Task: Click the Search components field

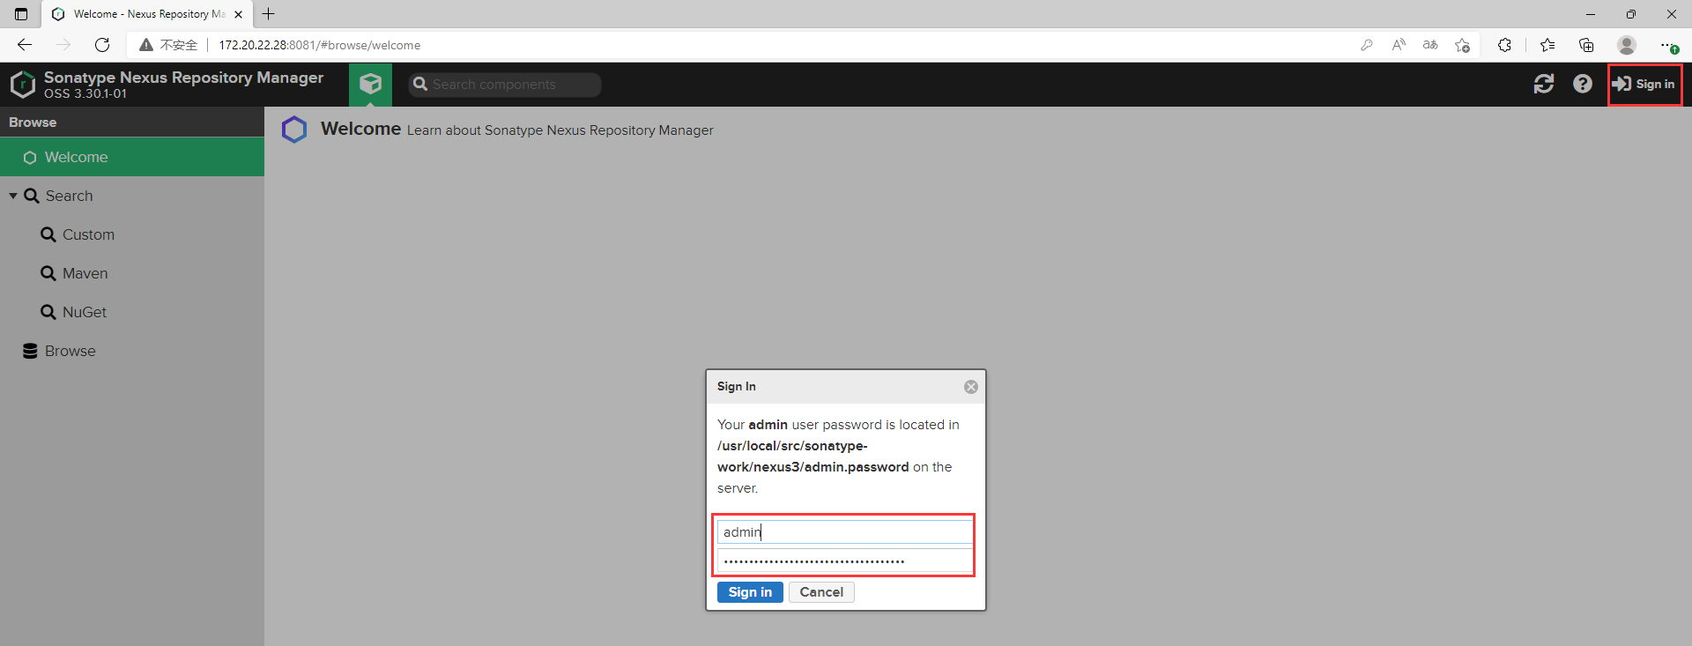Action: tap(505, 85)
